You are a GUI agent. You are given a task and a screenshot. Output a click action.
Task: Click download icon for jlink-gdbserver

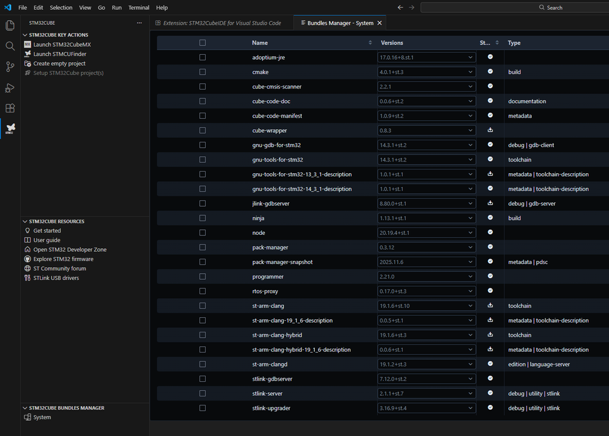coord(490,203)
